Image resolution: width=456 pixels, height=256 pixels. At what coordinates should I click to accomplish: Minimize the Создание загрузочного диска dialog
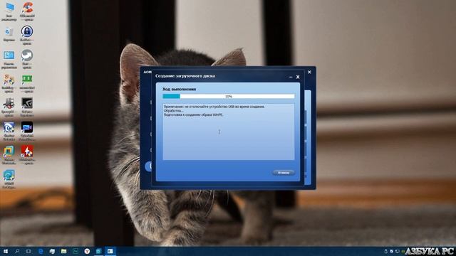click(x=291, y=77)
